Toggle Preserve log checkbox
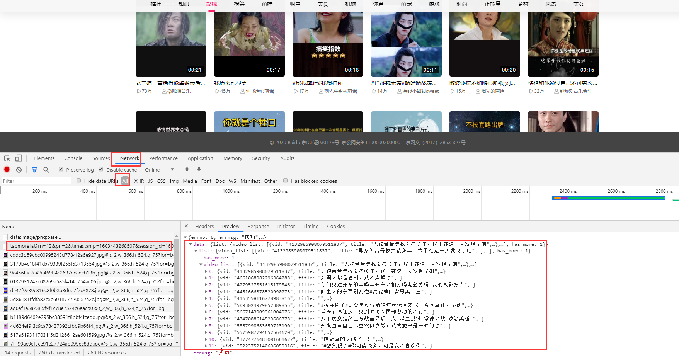Viewport: 679px width, 356px height. (x=61, y=169)
